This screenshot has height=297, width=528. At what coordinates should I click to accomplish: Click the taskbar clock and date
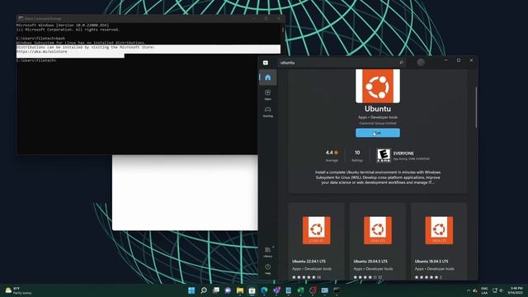pyautogui.click(x=515, y=290)
